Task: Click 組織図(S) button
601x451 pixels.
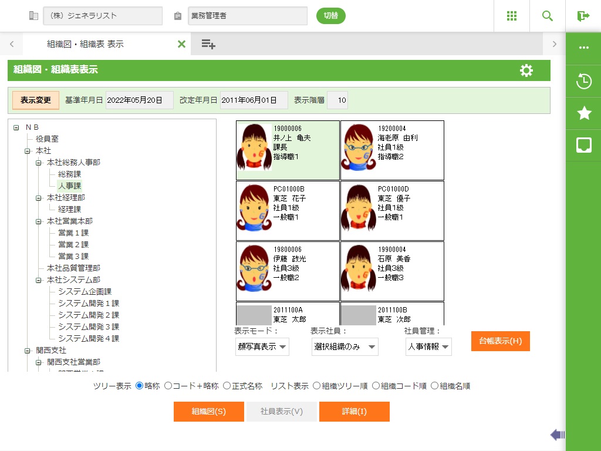Action: pos(209,412)
